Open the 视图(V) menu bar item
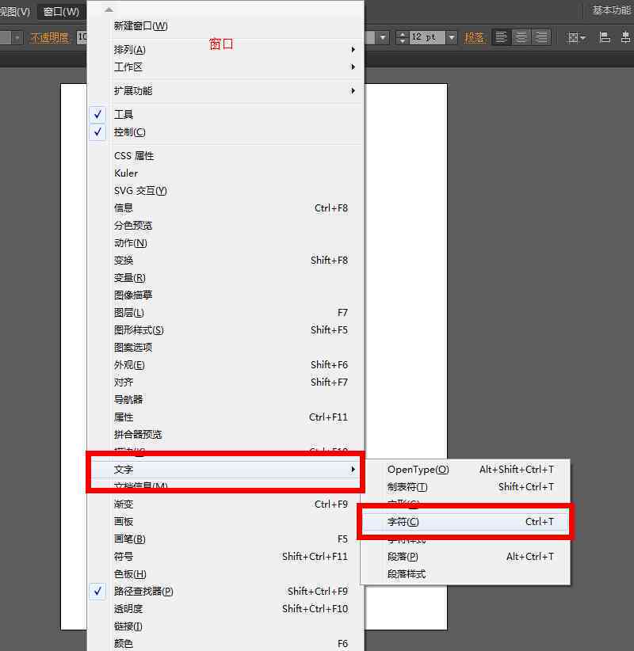 click(15, 12)
